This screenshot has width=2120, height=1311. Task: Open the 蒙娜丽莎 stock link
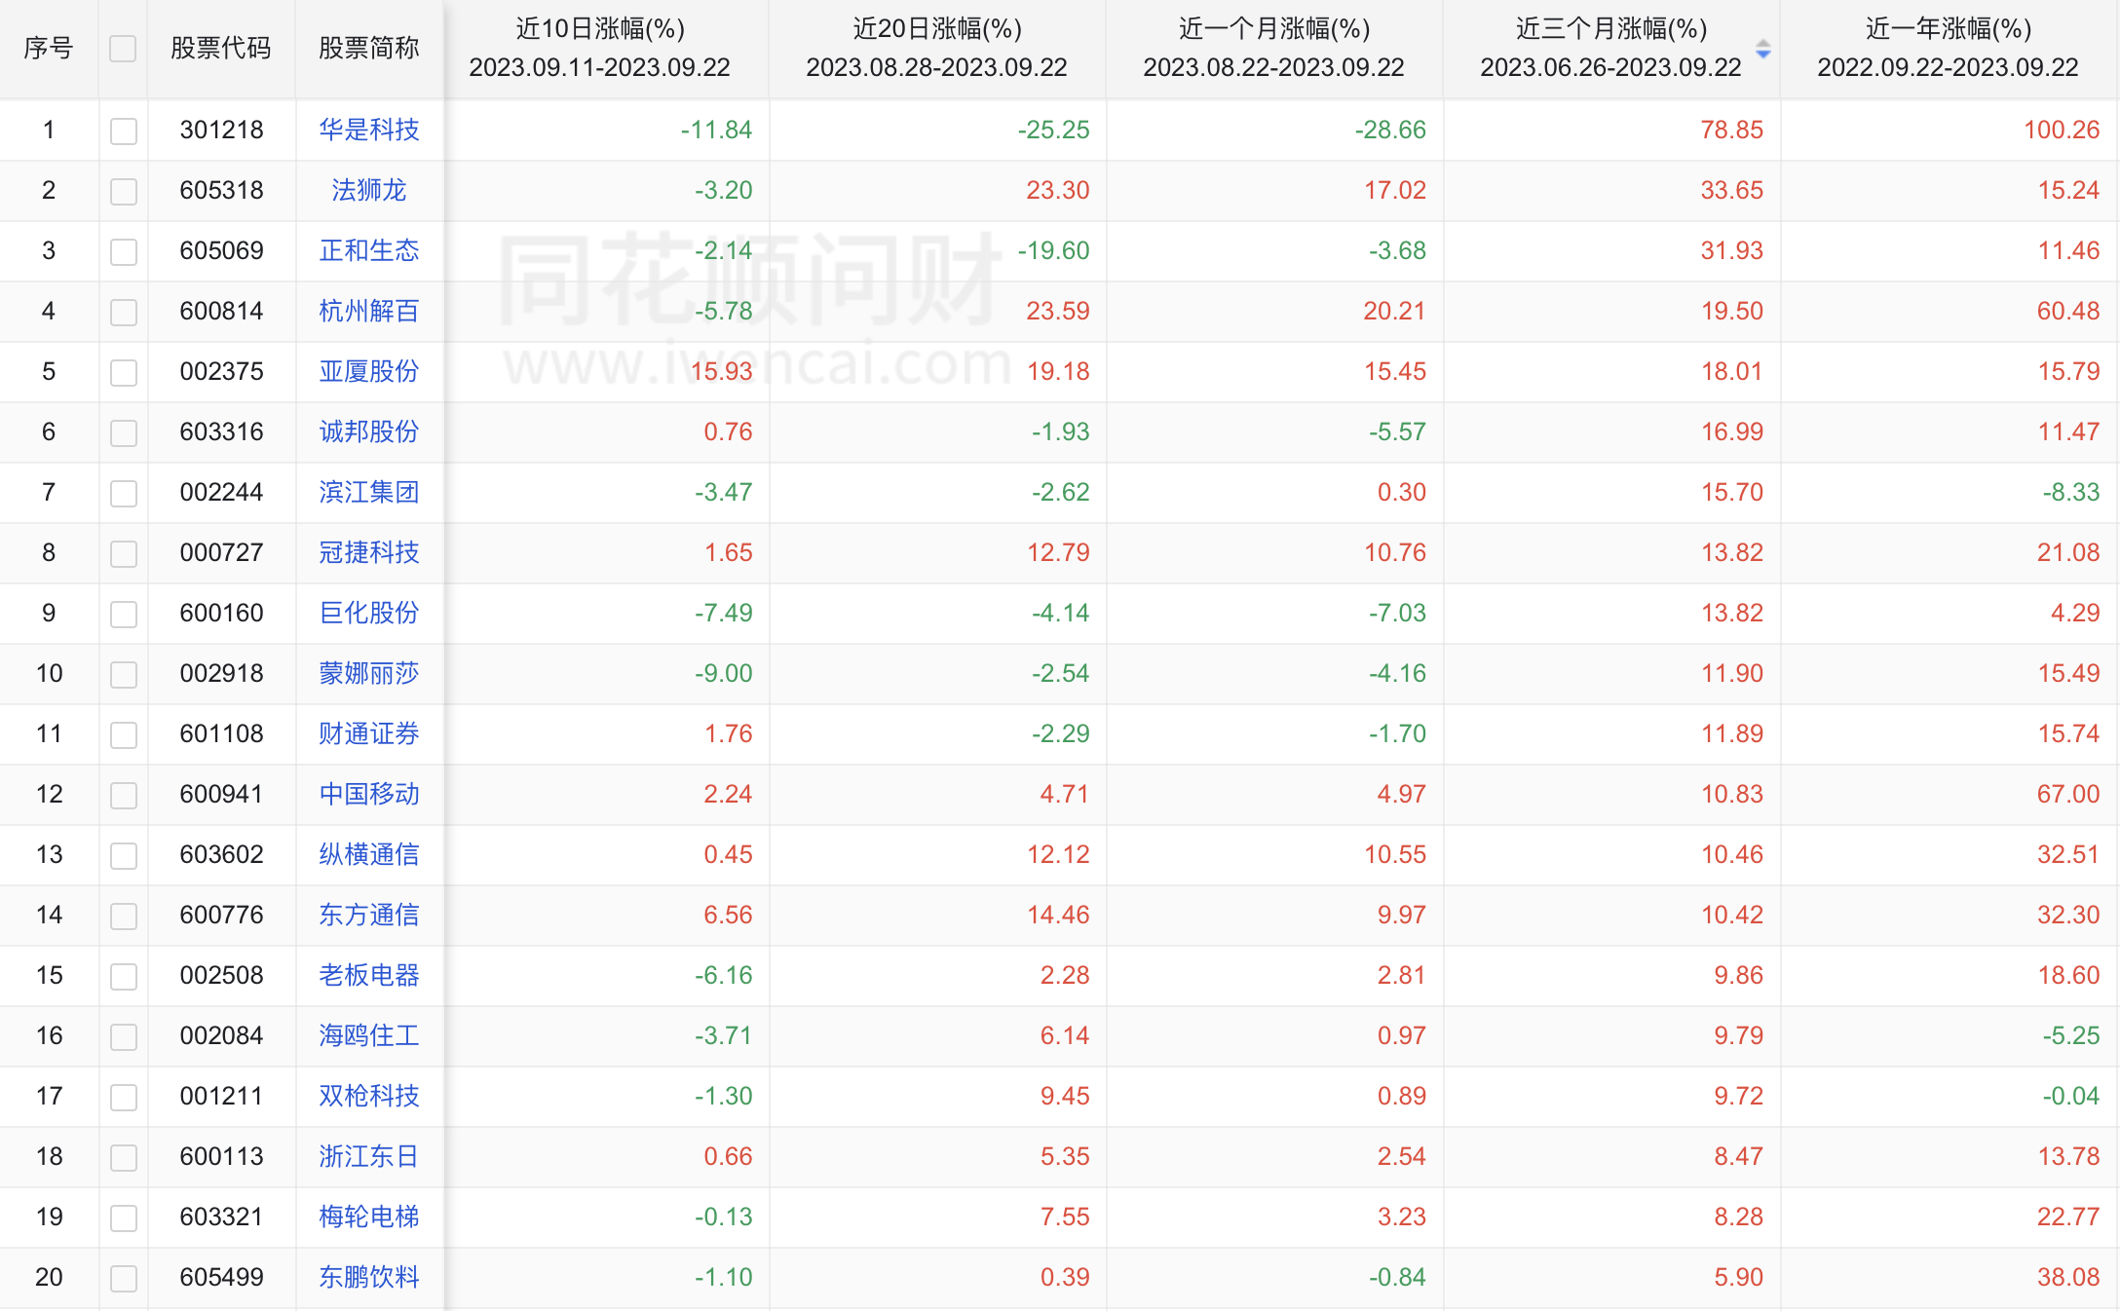pyautogui.click(x=369, y=673)
